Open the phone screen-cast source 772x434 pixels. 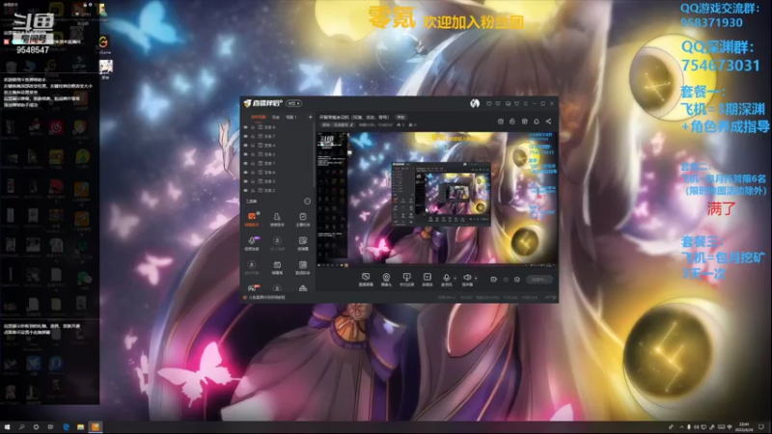pos(406,279)
